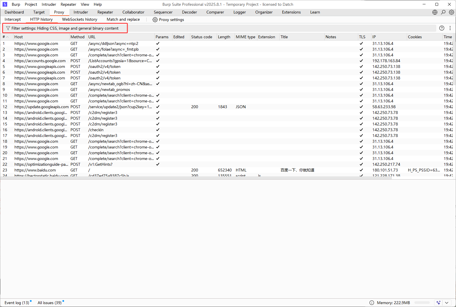Click Params checkmark for row 2
Image resolution: width=456 pixels, height=307 pixels.
tap(158, 49)
